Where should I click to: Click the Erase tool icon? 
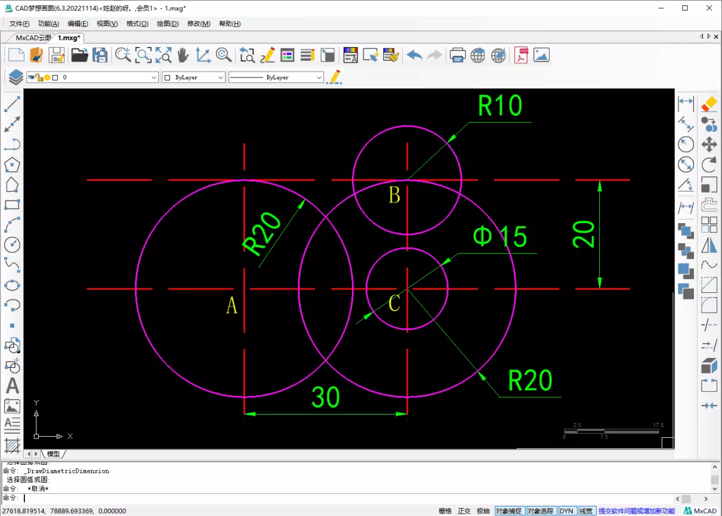(709, 104)
